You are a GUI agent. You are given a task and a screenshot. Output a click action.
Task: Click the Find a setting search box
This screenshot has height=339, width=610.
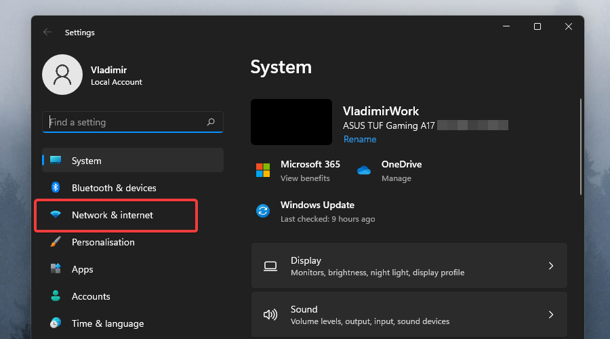125,122
